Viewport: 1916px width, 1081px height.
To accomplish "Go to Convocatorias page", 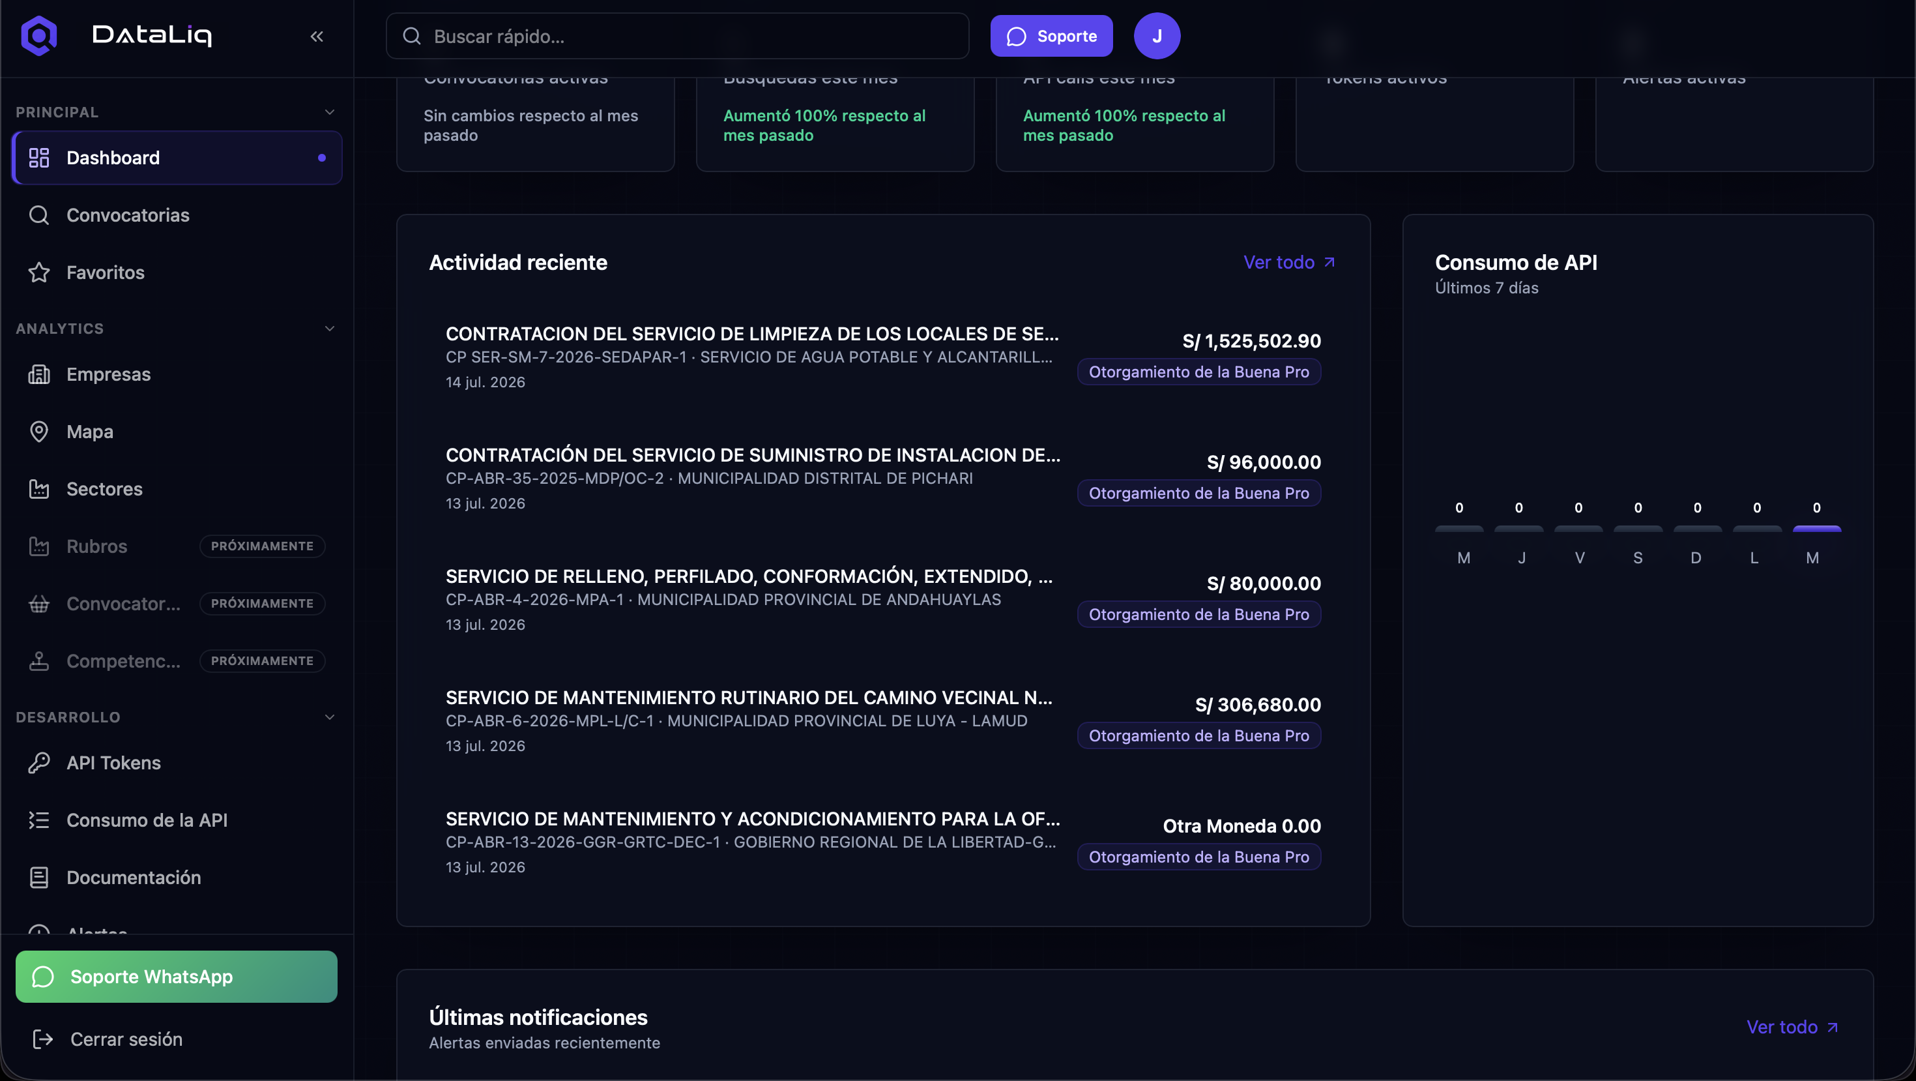I will 177,215.
